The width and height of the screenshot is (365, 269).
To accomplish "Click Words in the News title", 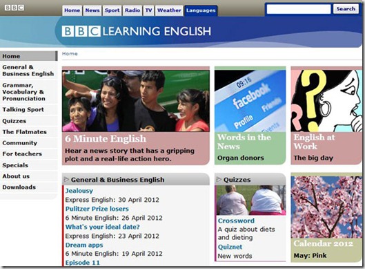I will 244,142.
